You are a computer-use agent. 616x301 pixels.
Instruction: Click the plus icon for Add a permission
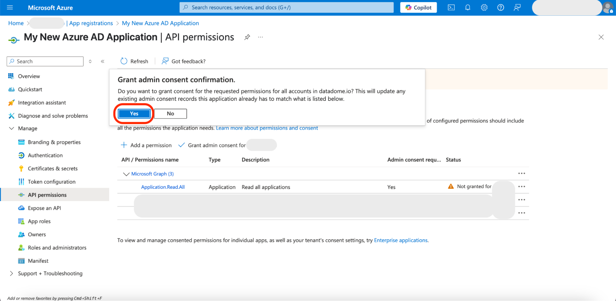tap(124, 145)
